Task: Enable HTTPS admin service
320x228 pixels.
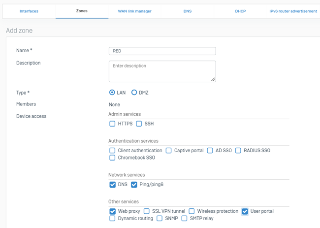Action: pos(112,124)
